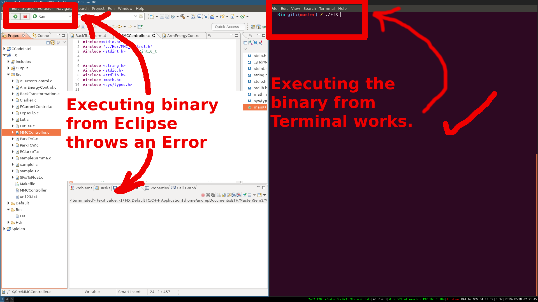
Task: Collapse all in Project Explorer toolbar
Action: coord(48,43)
